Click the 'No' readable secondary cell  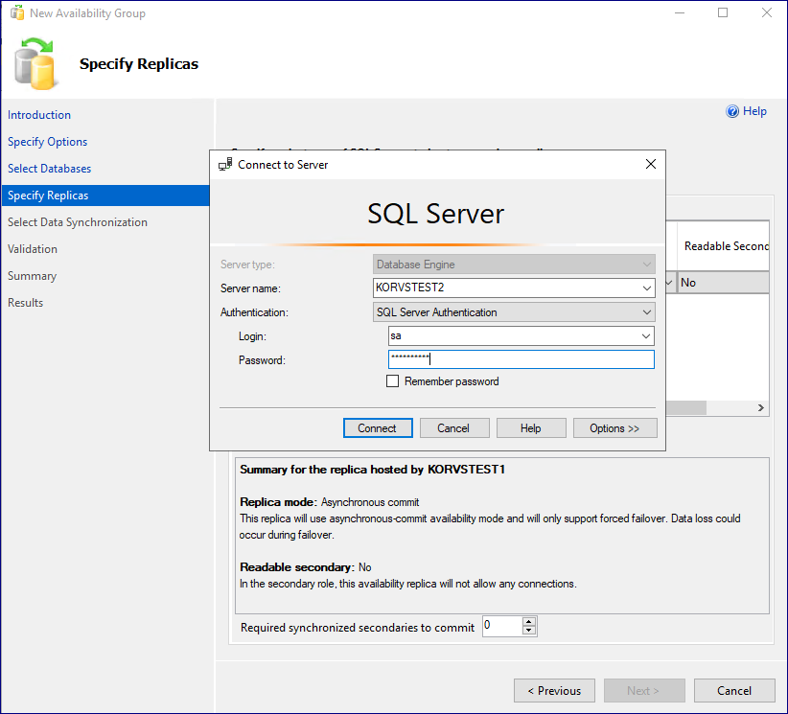pos(723,283)
